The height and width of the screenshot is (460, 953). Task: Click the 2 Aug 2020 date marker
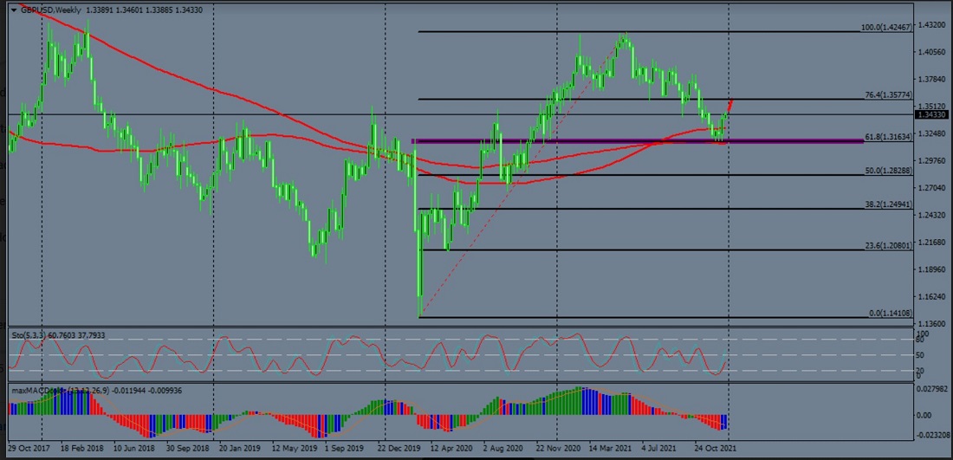(505, 450)
